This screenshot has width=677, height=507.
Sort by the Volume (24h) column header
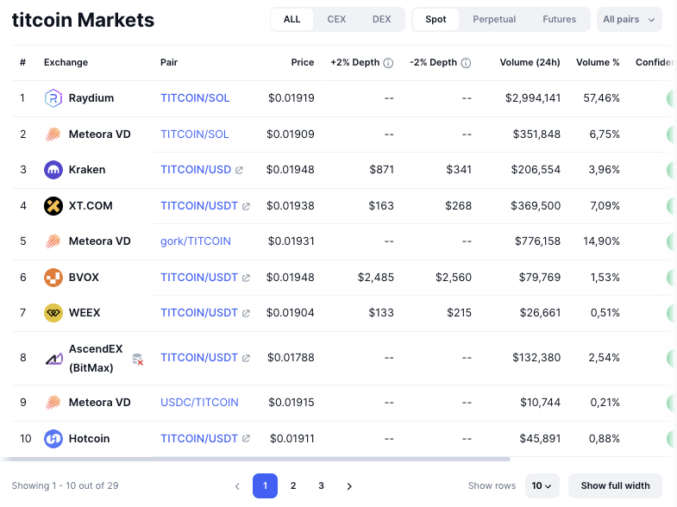pos(530,63)
